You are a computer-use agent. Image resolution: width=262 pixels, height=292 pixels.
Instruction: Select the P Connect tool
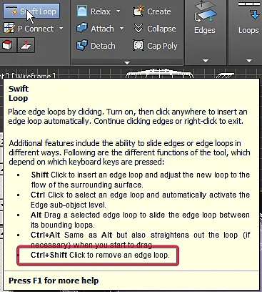29,29
